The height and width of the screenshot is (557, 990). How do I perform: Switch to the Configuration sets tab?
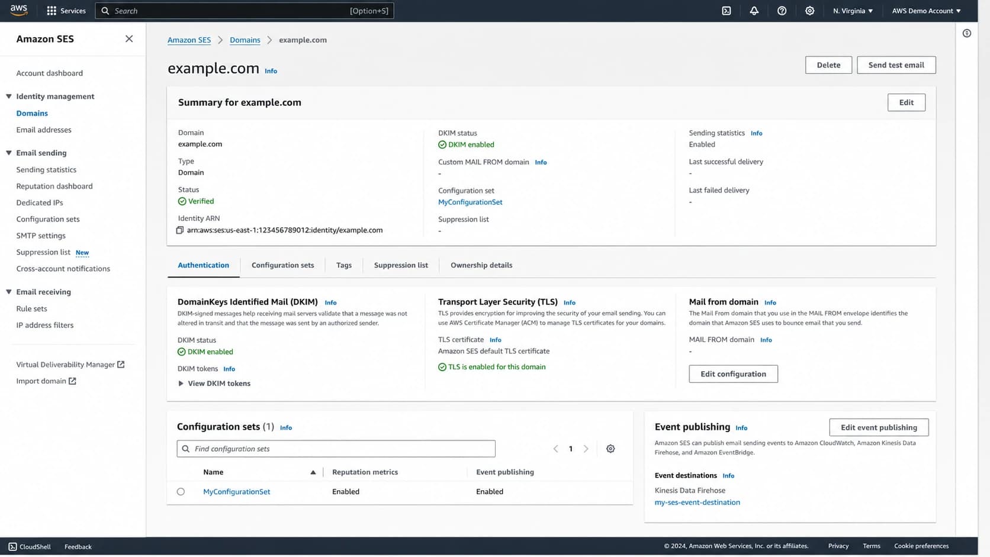[282, 265]
